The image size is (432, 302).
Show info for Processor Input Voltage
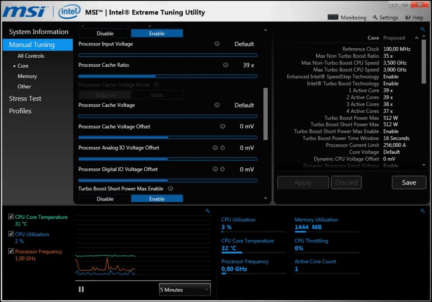click(217, 44)
